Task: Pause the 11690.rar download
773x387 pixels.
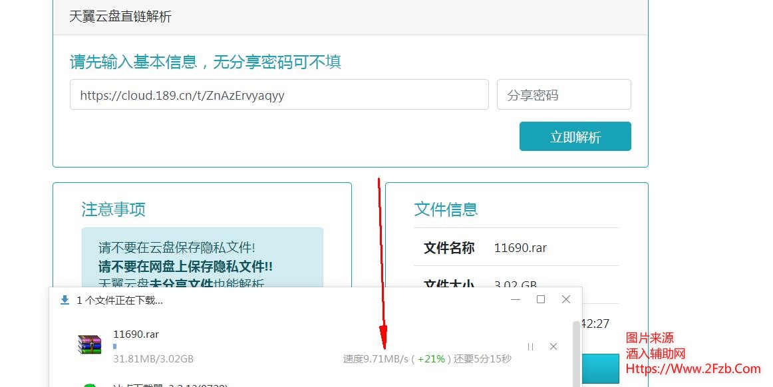Action: pyautogui.click(x=530, y=346)
